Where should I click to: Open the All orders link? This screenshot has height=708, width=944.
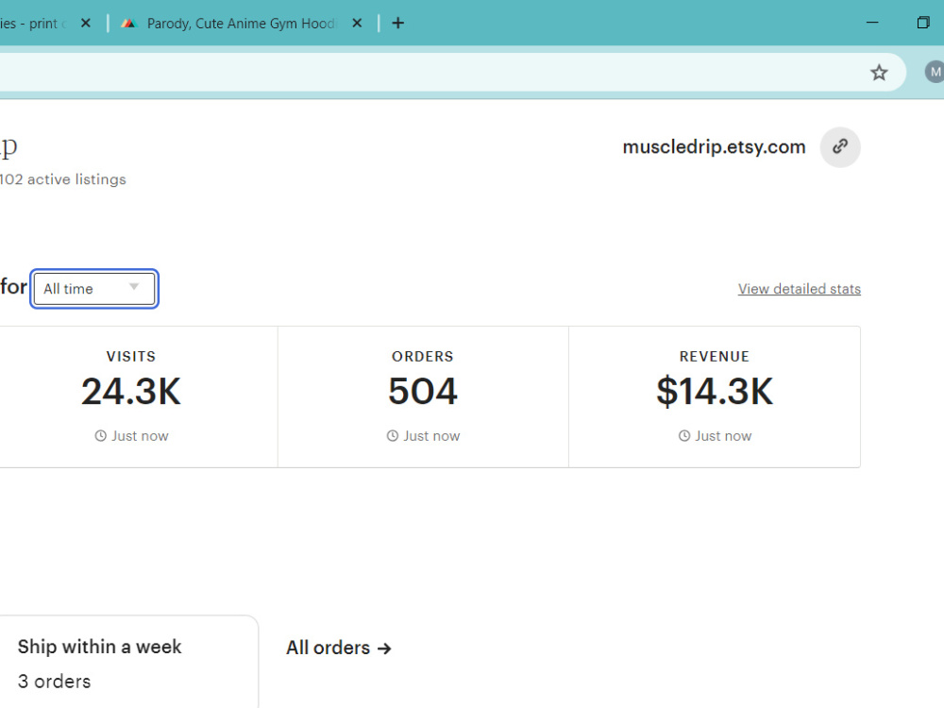click(x=338, y=648)
